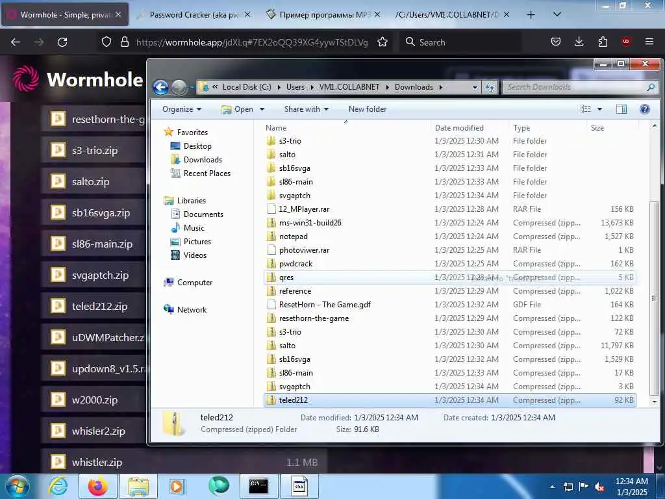Open a new Firefox tab

531,15
